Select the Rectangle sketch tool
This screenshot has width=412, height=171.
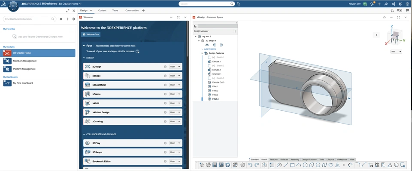tap(292, 165)
